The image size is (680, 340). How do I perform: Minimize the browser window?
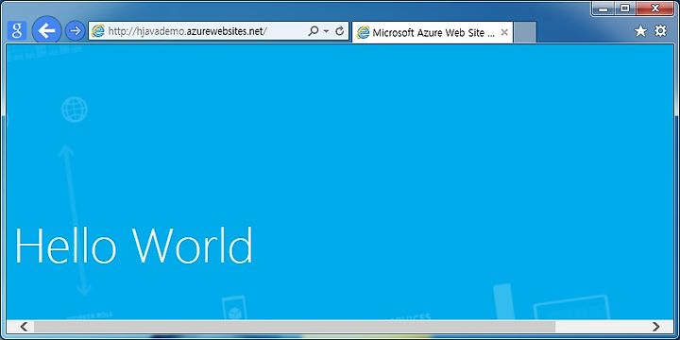[x=603, y=8]
